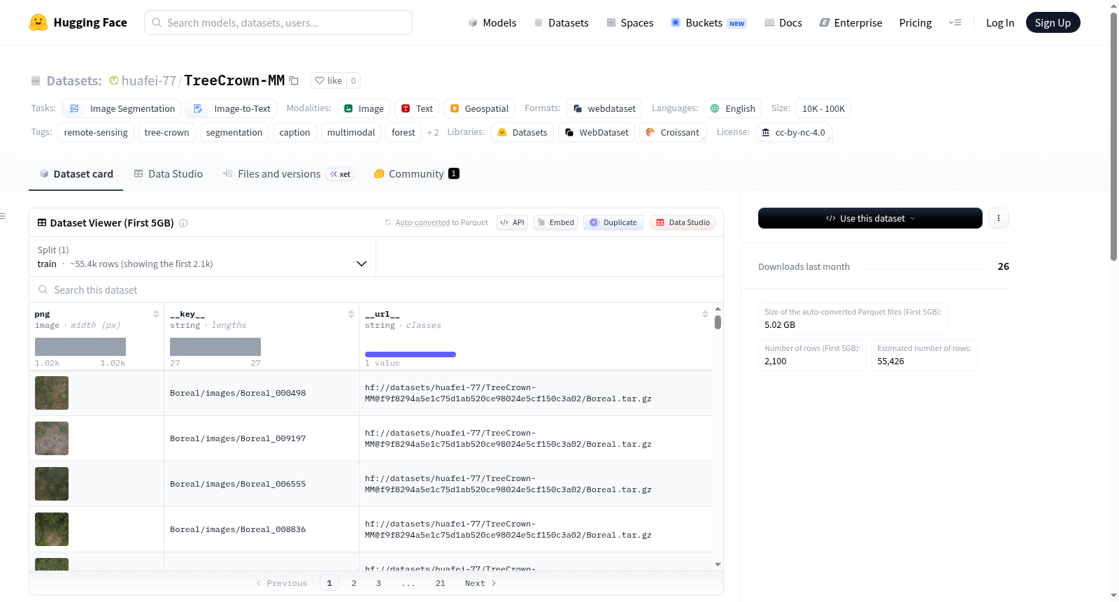Click the table vertical scrollbar thumb

[x=718, y=322]
